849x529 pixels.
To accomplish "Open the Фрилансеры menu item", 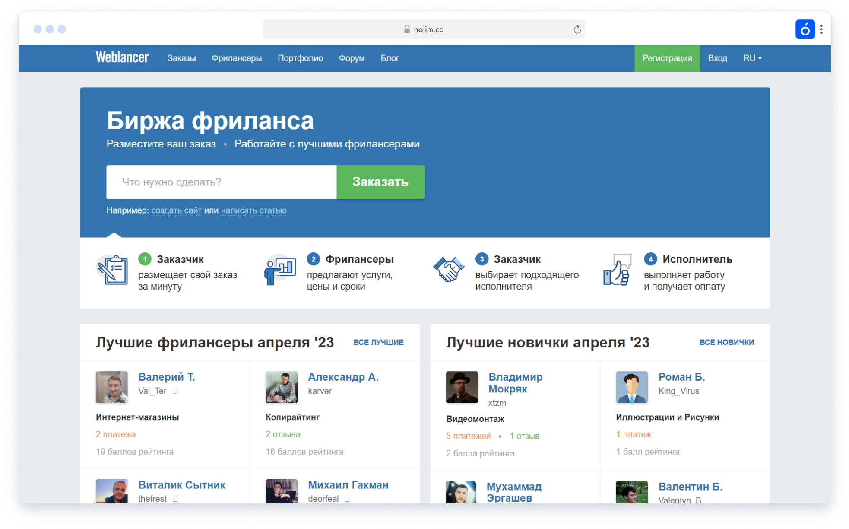I will [x=236, y=58].
